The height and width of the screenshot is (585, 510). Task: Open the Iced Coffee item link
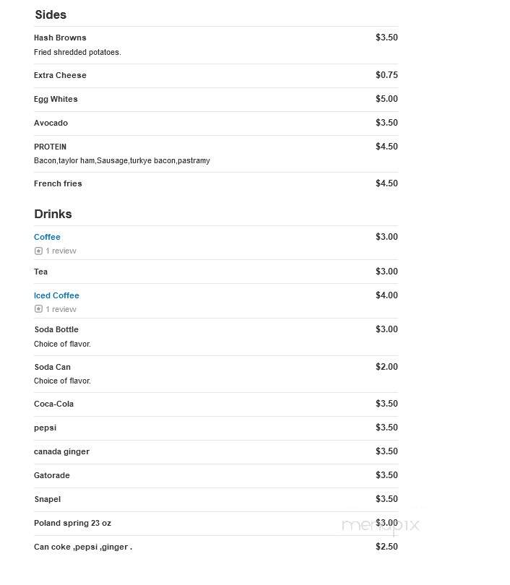(56, 295)
